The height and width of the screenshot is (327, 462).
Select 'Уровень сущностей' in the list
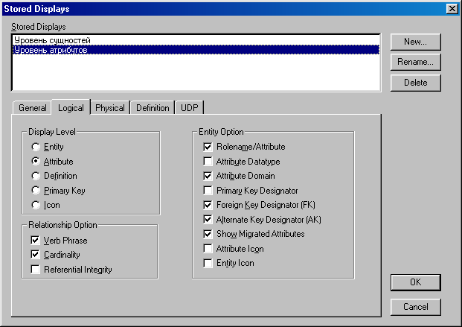point(196,40)
